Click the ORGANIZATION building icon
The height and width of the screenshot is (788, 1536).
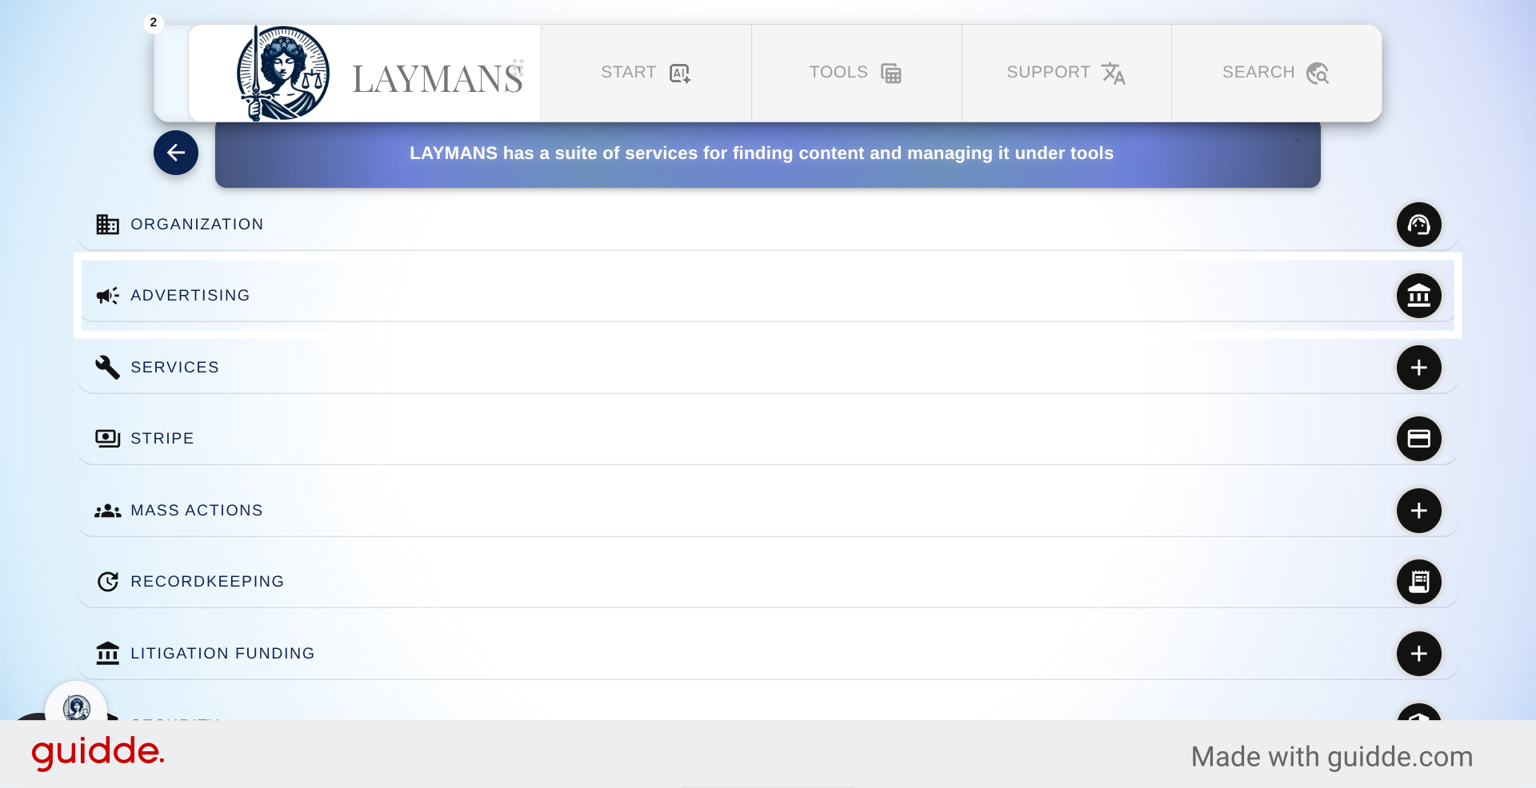point(107,225)
